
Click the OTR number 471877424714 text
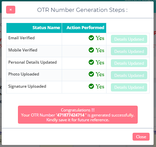click(x=71, y=115)
